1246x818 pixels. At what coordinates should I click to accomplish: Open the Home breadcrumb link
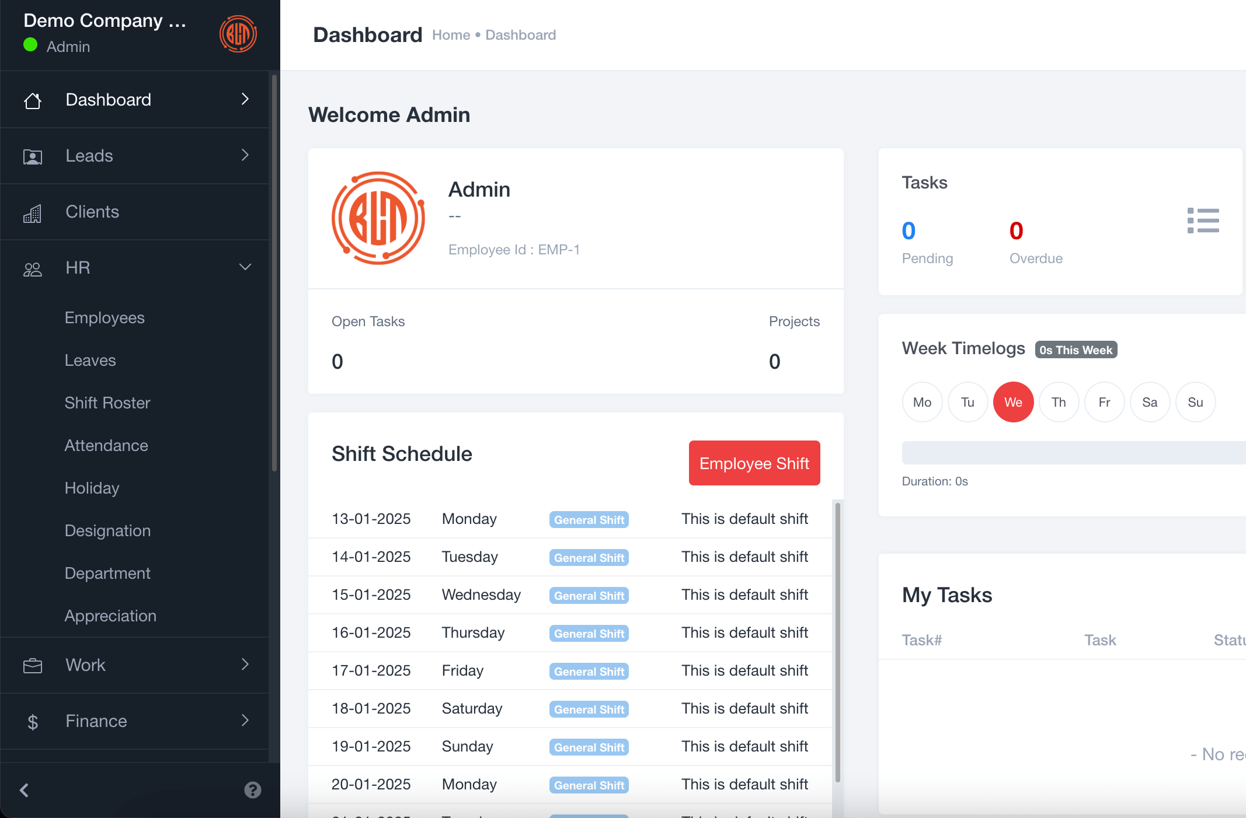[x=451, y=34]
